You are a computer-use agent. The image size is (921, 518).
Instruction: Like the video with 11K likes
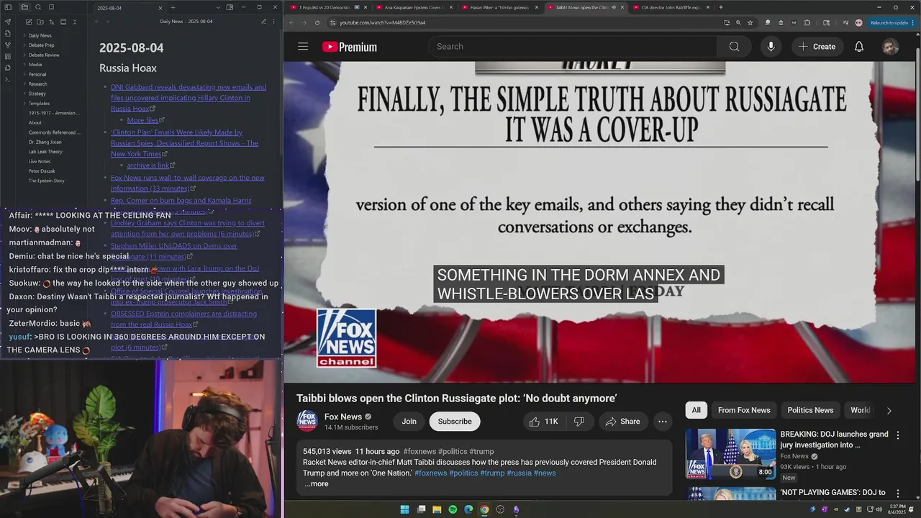(544, 422)
